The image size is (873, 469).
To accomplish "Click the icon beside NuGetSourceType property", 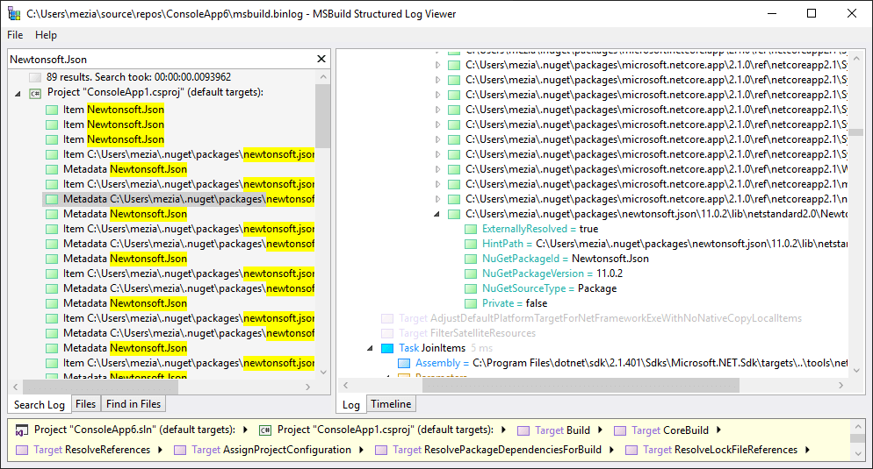I will 471,289.
